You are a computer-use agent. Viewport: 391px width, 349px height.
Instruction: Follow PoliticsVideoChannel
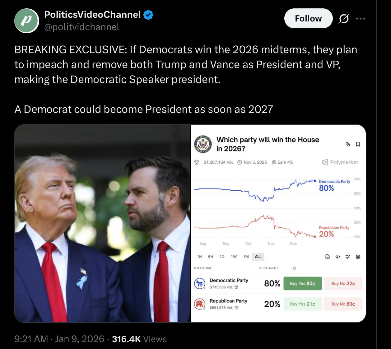click(308, 18)
